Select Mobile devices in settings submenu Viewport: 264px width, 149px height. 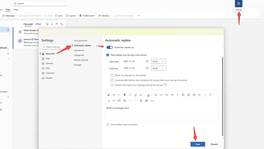point(81,60)
